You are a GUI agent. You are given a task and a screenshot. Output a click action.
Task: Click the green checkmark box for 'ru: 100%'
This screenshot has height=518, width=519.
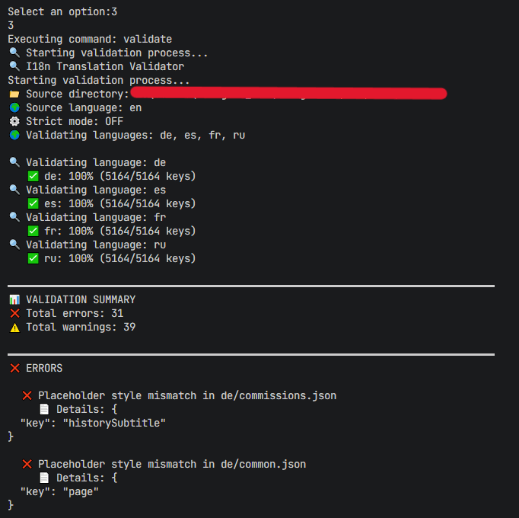[x=33, y=258]
